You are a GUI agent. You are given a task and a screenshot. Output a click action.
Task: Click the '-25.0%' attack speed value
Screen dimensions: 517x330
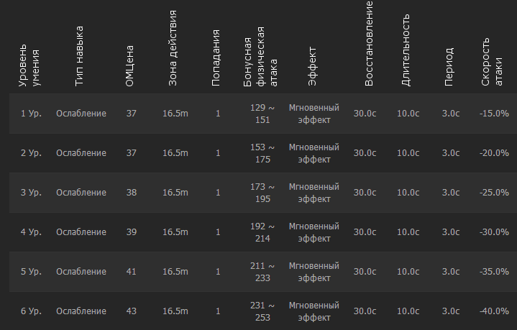pos(494,193)
